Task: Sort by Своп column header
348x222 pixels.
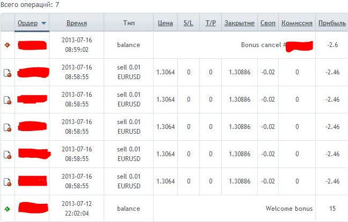Action: [x=268, y=23]
